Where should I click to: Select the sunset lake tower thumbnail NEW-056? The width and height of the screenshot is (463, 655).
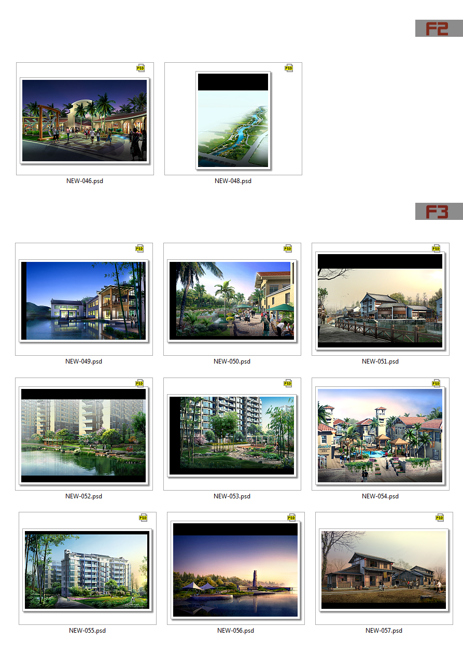click(x=235, y=569)
